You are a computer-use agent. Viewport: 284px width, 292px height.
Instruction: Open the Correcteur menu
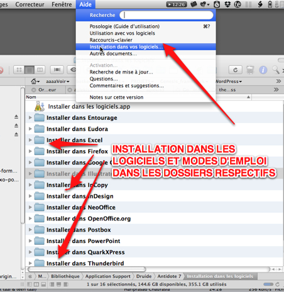coord(30,4)
